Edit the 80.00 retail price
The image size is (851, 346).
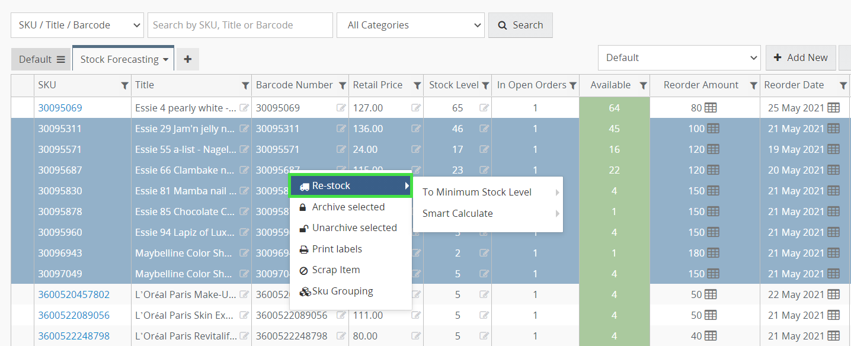[x=417, y=336]
